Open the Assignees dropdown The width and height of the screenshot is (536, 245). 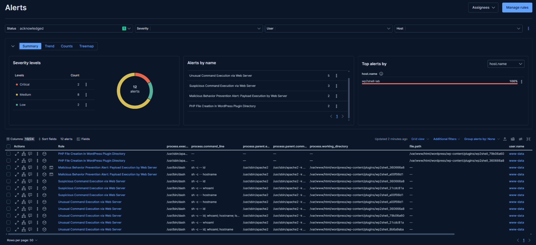tap(483, 8)
